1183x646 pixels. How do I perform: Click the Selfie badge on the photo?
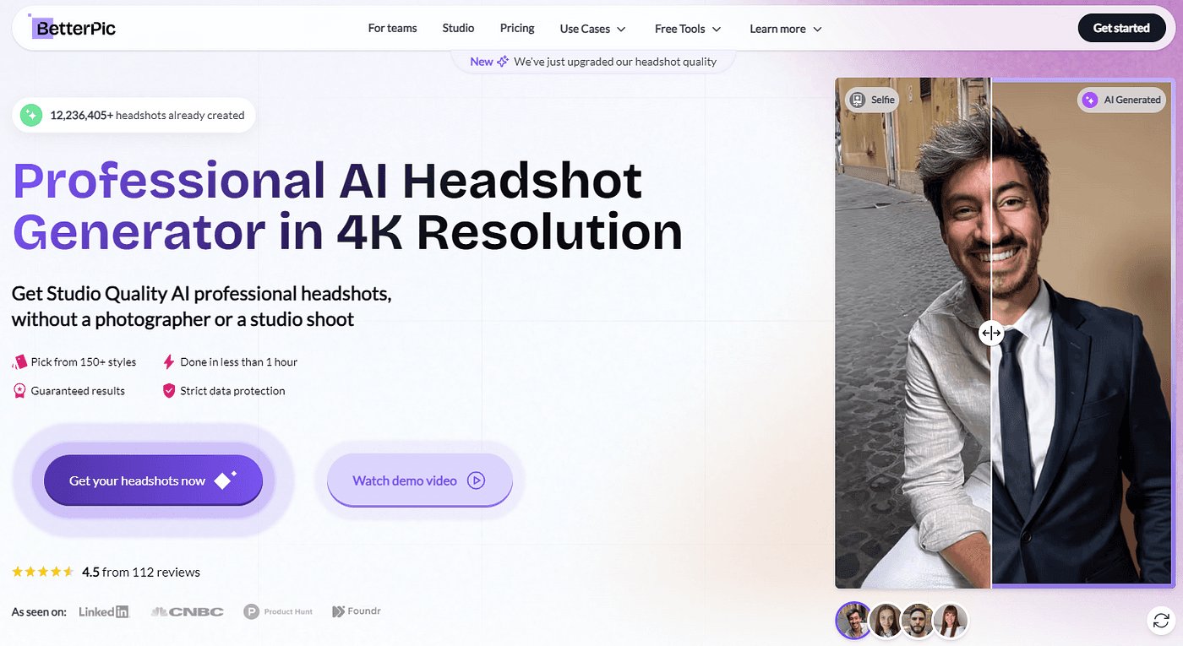tap(872, 100)
